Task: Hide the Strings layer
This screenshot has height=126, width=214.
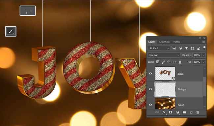Action: pos(150,89)
